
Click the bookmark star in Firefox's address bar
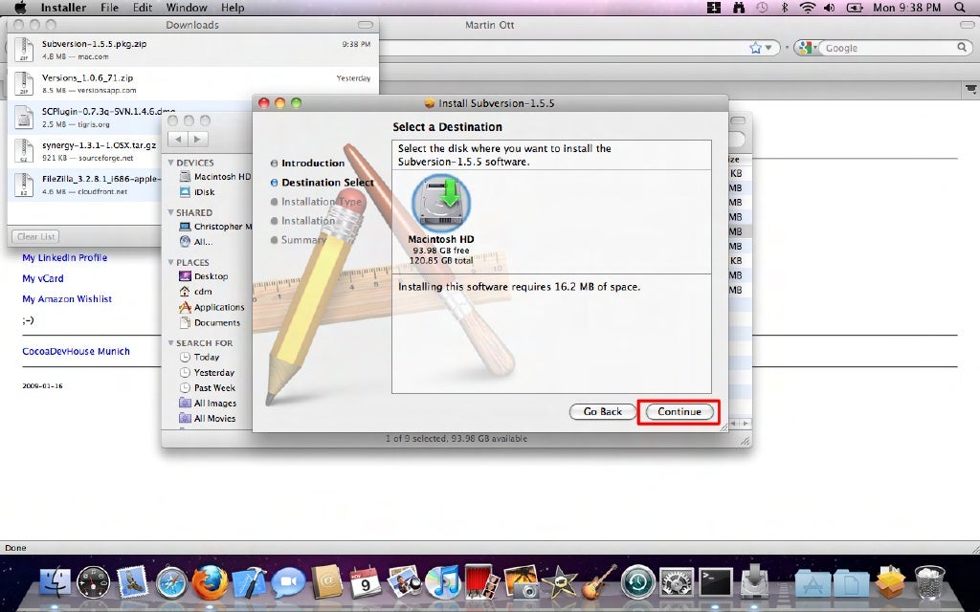click(x=756, y=48)
